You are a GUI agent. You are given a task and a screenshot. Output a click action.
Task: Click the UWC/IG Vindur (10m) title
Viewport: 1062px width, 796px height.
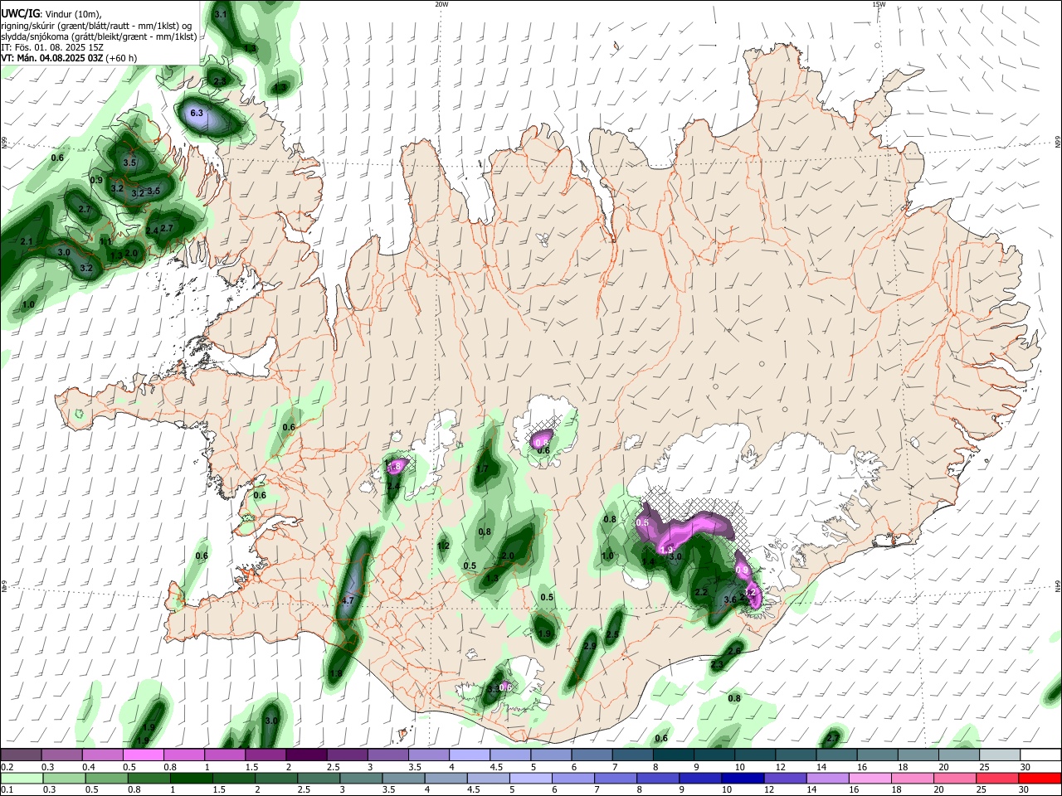point(50,13)
